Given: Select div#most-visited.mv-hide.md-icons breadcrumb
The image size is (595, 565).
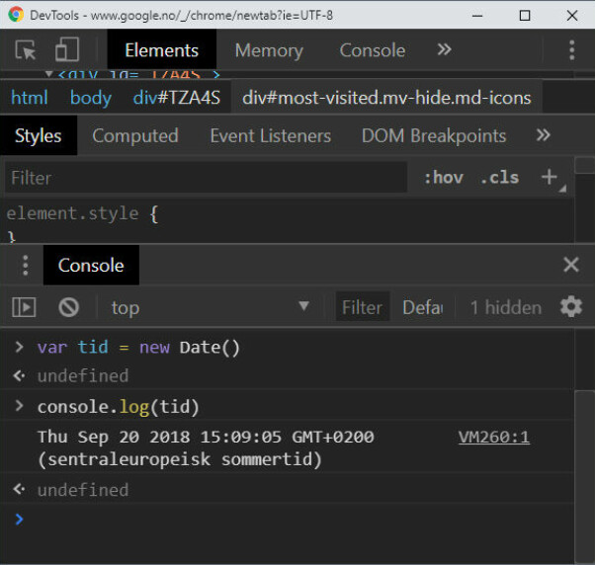Looking at the screenshot, I should 386,98.
